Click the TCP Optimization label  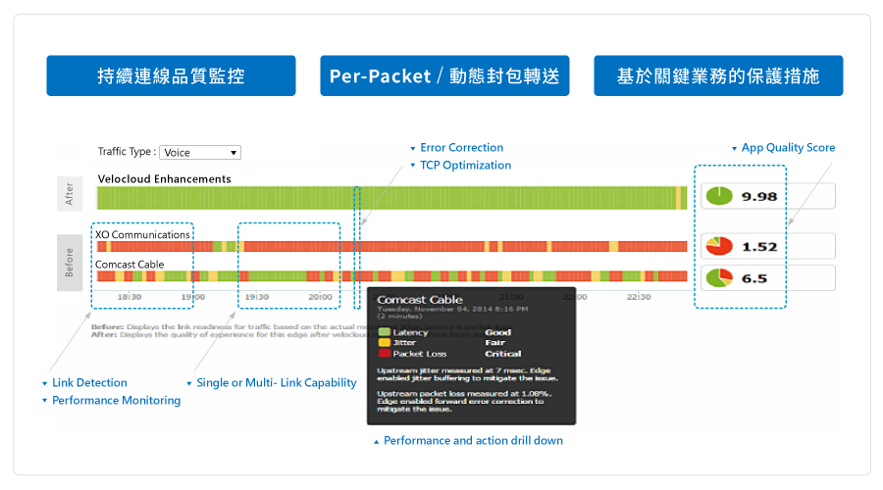tap(466, 166)
